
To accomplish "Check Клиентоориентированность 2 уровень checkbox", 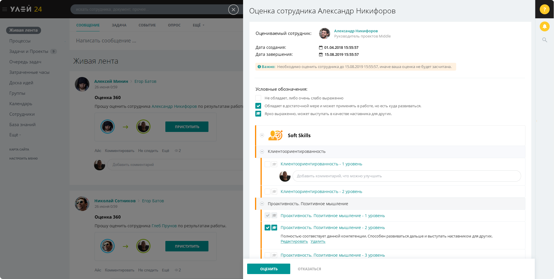I will coord(268,192).
